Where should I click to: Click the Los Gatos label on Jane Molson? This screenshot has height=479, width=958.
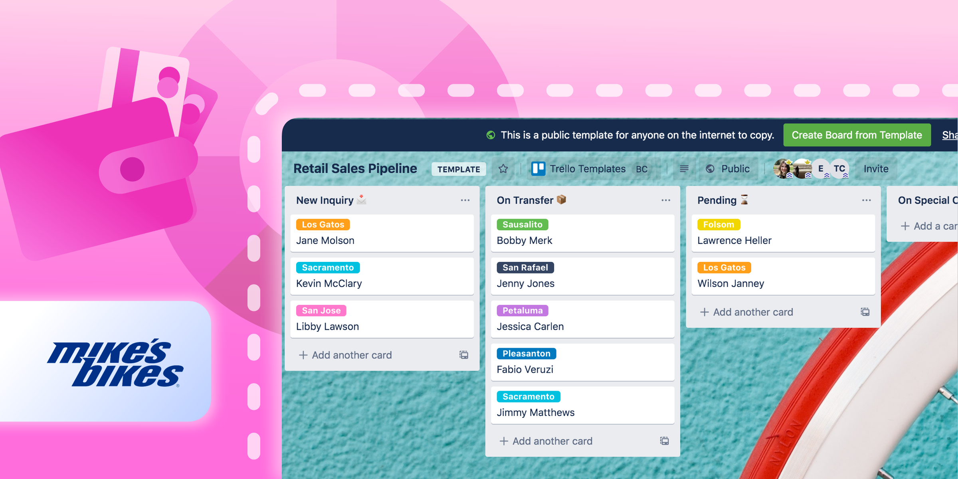point(323,225)
